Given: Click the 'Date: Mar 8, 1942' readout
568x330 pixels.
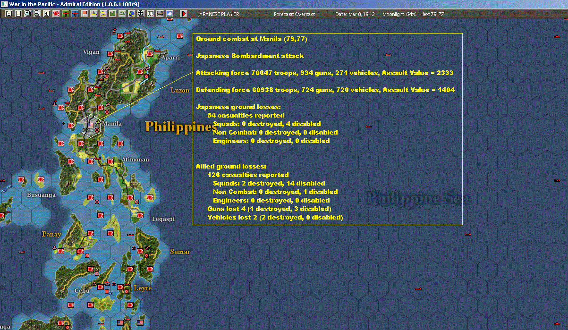Looking at the screenshot, I should pyautogui.click(x=355, y=14).
